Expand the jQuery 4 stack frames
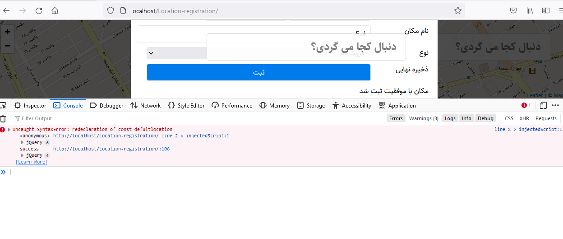This screenshot has height=239, width=563. [23, 155]
